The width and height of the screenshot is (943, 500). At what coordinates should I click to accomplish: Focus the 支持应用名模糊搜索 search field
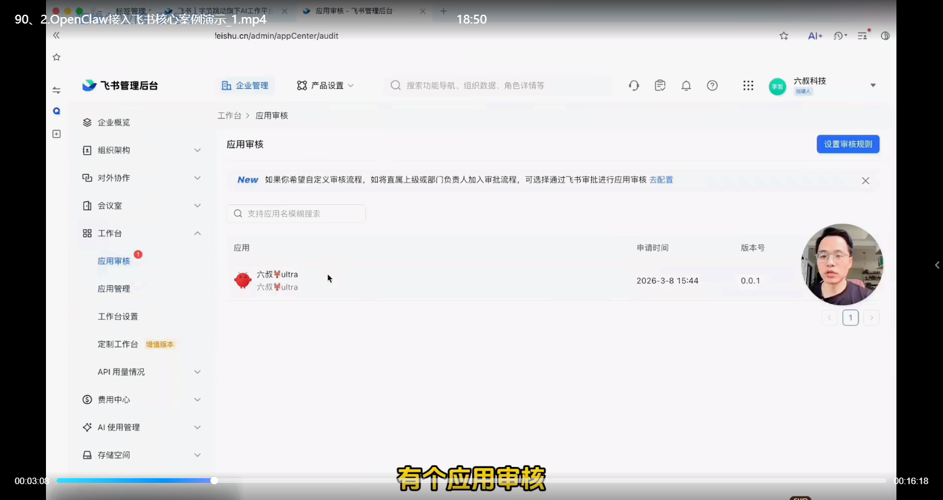(x=296, y=213)
